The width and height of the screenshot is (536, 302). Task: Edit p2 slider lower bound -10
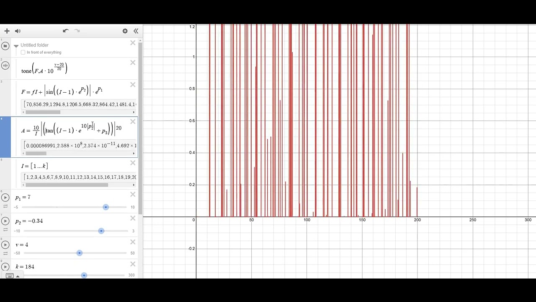[x=17, y=231]
